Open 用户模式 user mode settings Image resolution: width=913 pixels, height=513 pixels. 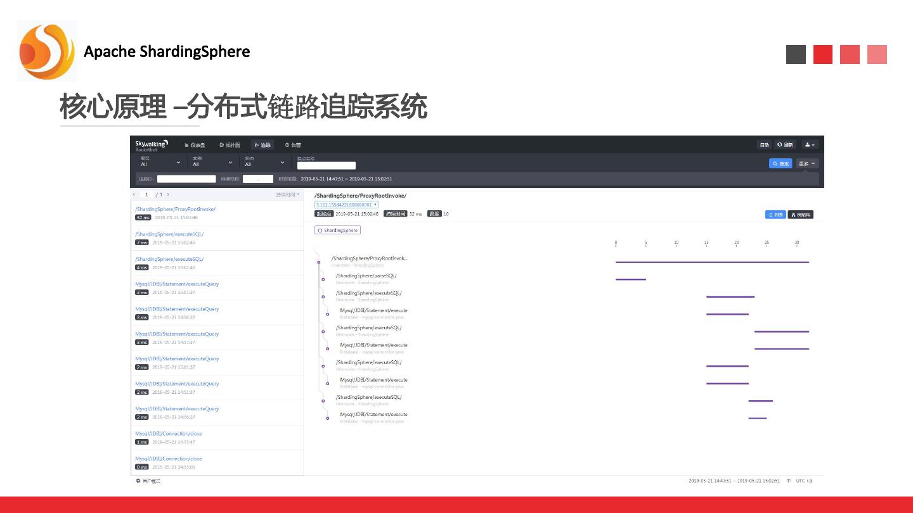tap(148, 481)
